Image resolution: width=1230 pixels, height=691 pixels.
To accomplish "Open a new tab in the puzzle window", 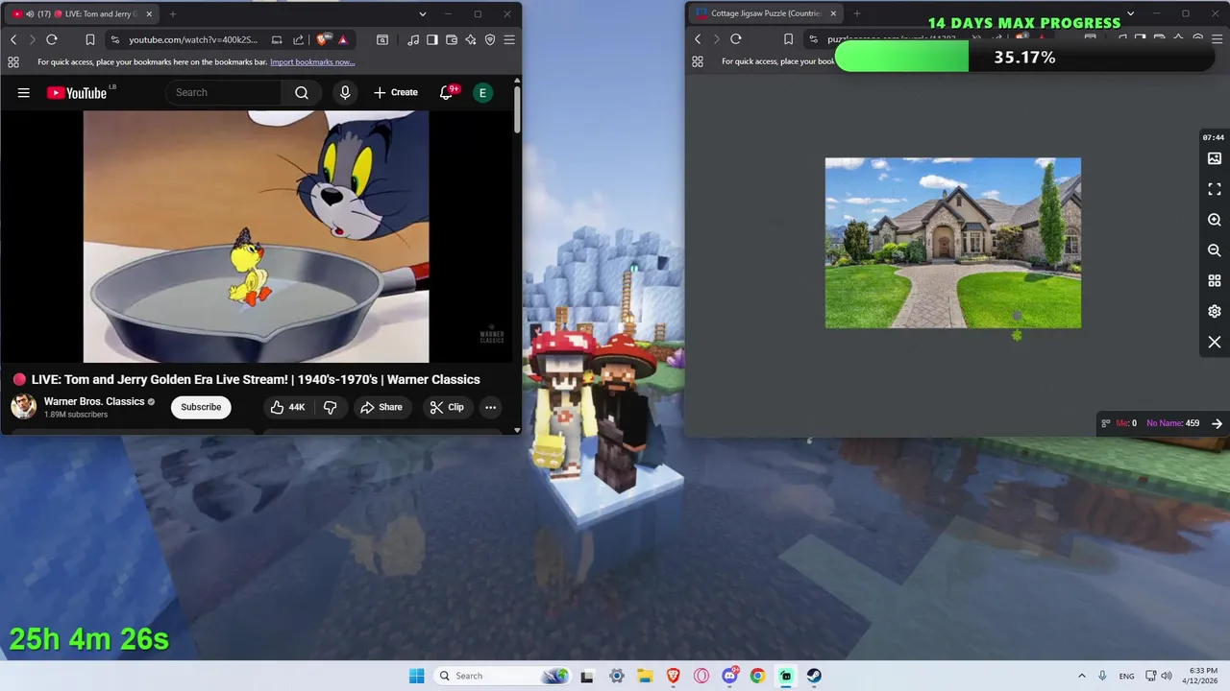I will tap(857, 13).
